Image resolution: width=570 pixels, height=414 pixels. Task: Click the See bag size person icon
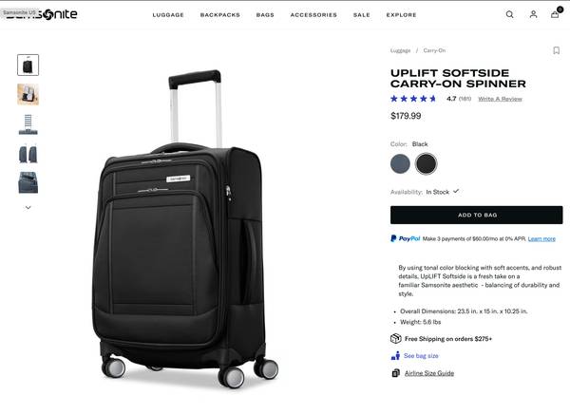395,355
